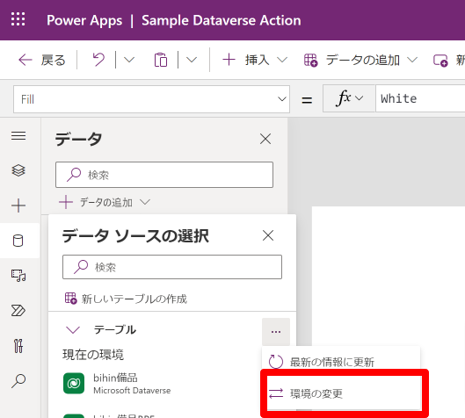The image size is (465, 418).
Task: Select the bihin備品 Dataverse table
Action: coord(172,384)
